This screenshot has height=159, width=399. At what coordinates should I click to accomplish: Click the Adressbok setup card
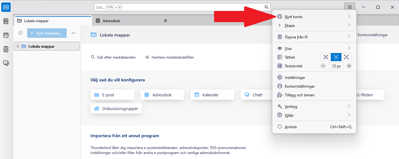tap(162, 95)
